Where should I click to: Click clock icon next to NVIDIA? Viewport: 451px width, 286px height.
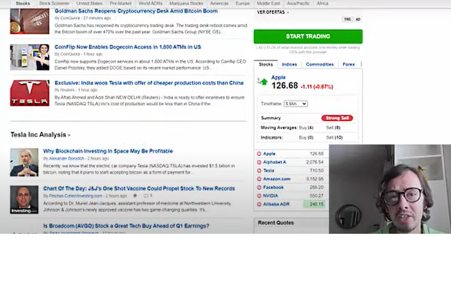259,196
